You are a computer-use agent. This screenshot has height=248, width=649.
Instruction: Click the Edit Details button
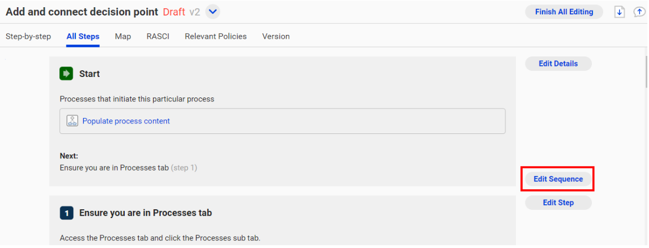click(558, 64)
